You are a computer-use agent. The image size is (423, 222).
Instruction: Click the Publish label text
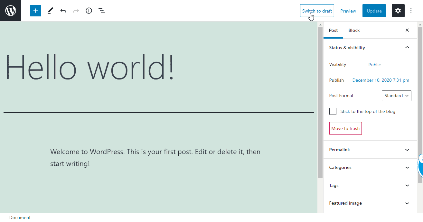(x=336, y=80)
